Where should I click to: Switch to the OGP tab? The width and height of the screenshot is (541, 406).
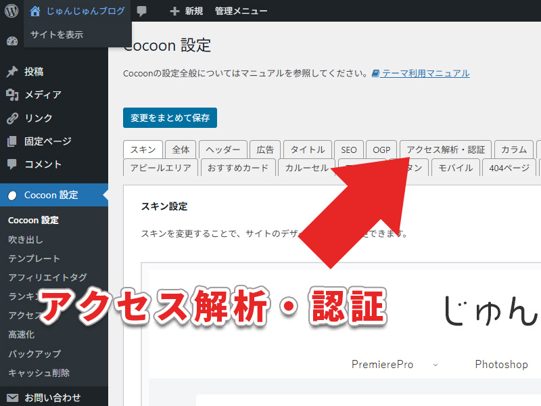click(381, 150)
